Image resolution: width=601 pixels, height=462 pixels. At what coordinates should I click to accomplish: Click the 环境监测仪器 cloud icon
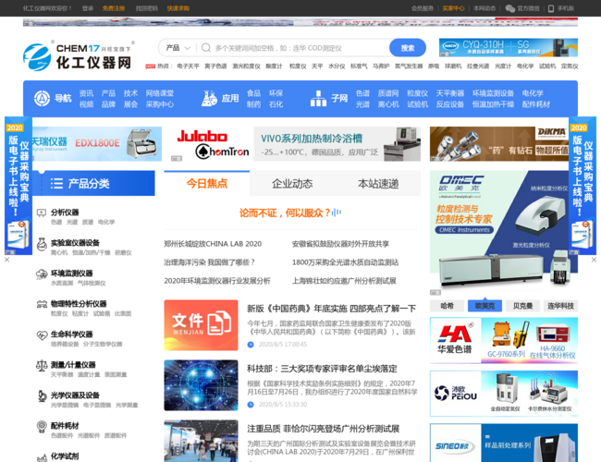tap(42, 274)
